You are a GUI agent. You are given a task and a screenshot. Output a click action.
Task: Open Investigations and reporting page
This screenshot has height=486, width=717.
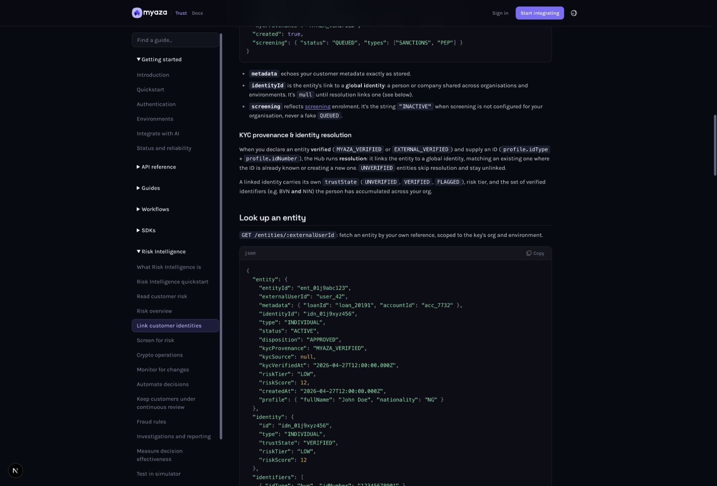(174, 436)
